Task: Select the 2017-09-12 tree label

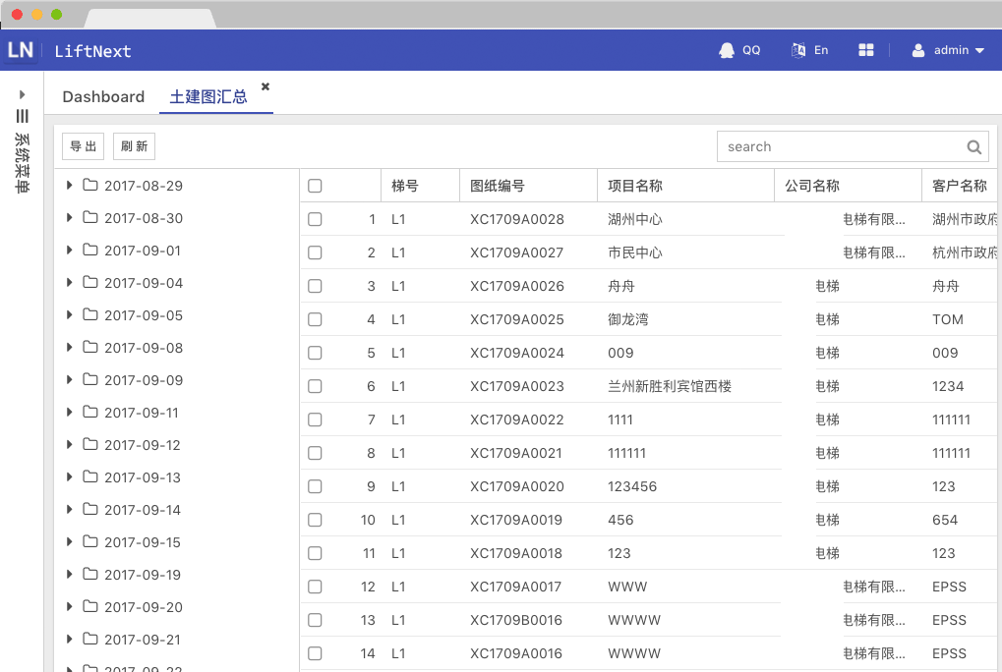Action: pyautogui.click(x=143, y=445)
